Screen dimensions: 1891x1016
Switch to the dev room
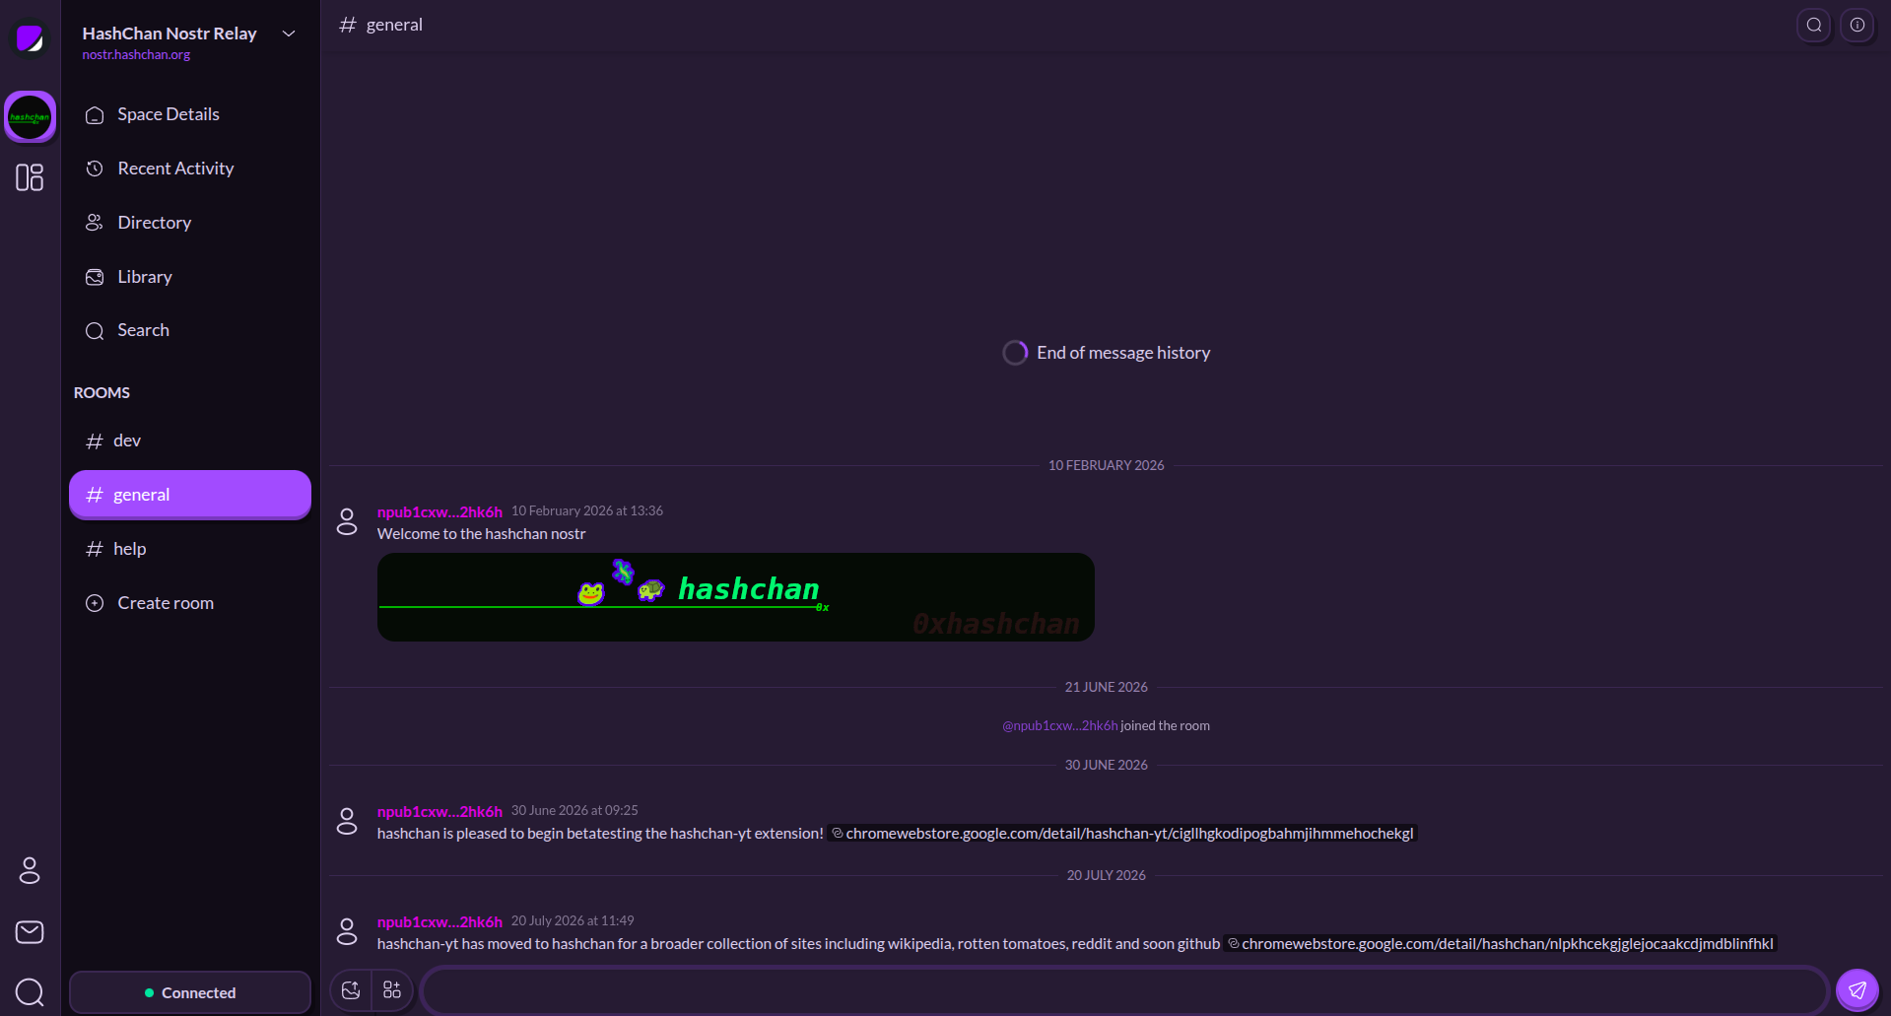pyautogui.click(x=190, y=440)
